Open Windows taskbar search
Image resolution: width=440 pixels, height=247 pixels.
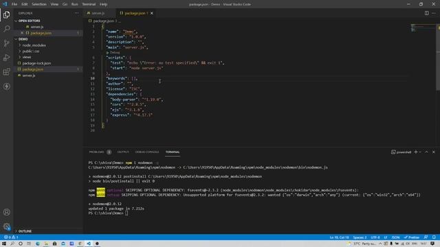pyautogui.click(x=12, y=244)
